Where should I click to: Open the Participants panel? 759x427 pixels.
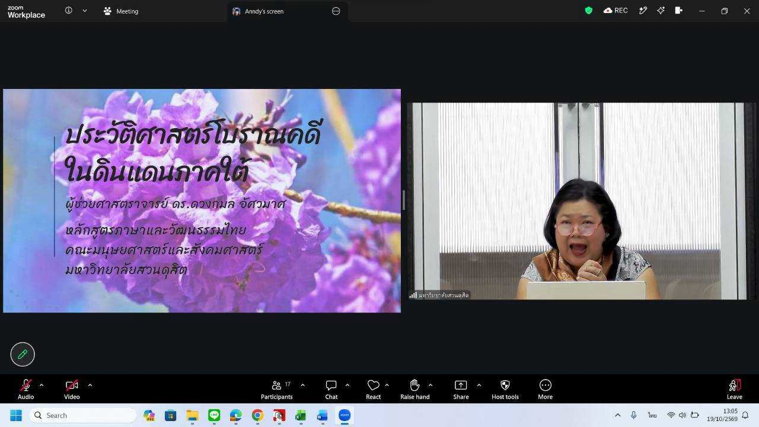tap(277, 390)
